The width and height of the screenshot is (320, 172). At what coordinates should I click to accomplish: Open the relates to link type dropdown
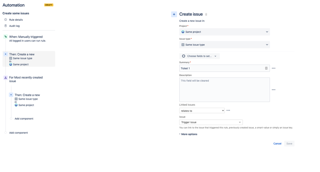click(202, 111)
